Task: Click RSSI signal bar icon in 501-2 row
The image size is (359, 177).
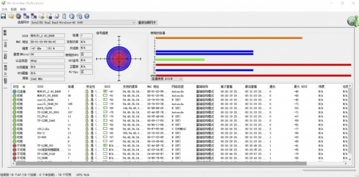Action: 105,133
